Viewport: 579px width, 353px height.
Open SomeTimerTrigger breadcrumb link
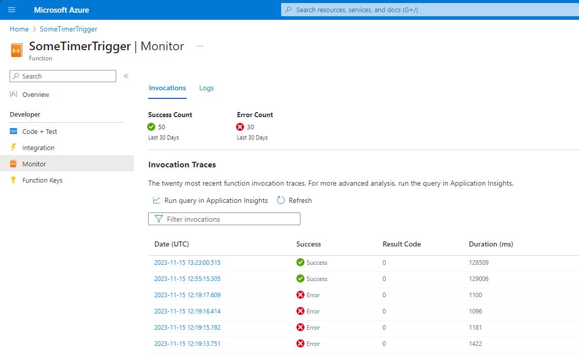(69, 29)
